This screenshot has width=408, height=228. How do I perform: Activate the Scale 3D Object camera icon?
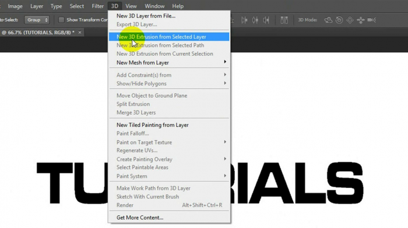[372, 20]
